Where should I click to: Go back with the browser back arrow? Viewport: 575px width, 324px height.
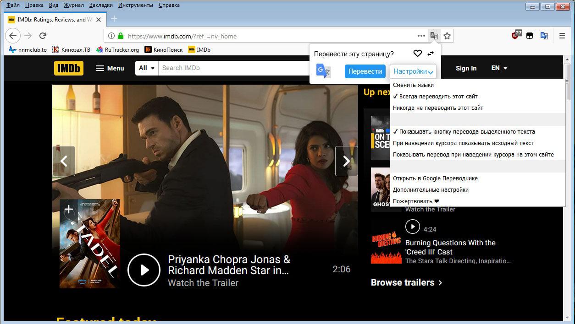tap(13, 36)
